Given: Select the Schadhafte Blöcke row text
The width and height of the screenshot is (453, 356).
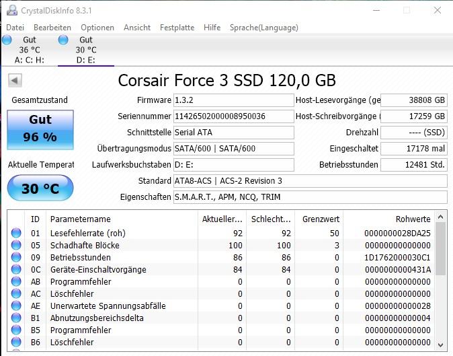Looking at the screenshot, I should click(85, 245).
